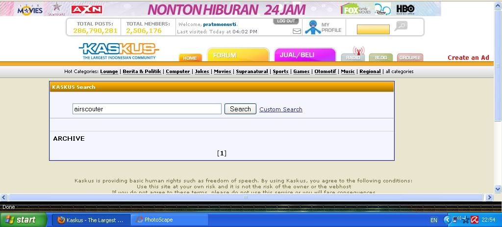This screenshot has width=502, height=227.
Task: Click the vertical scrollbar up arrow
Action: point(498,5)
